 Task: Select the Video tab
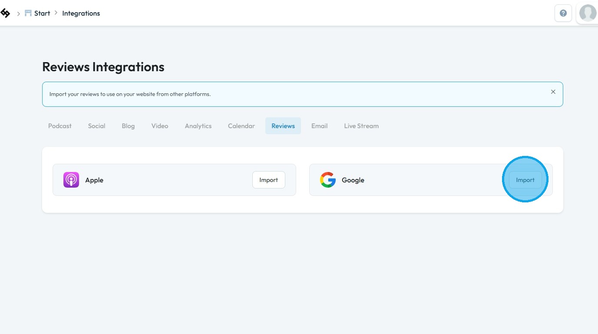coord(160,126)
